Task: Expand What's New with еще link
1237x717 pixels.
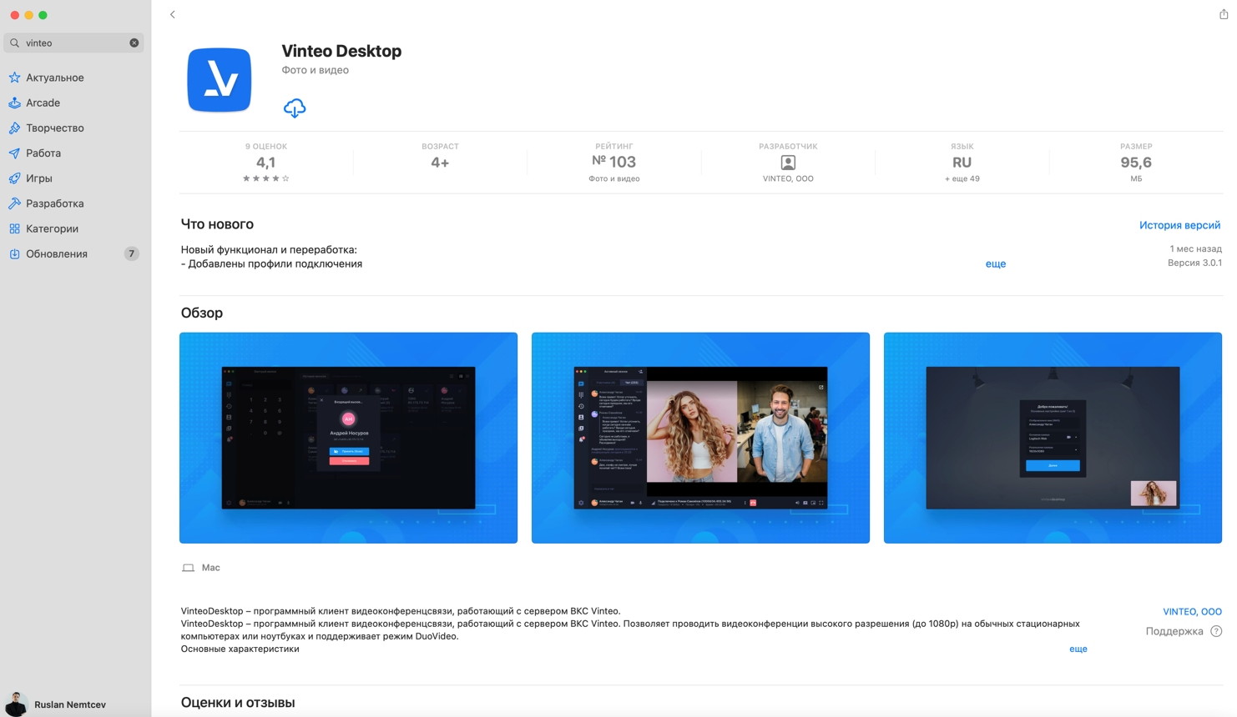Action: coord(996,263)
